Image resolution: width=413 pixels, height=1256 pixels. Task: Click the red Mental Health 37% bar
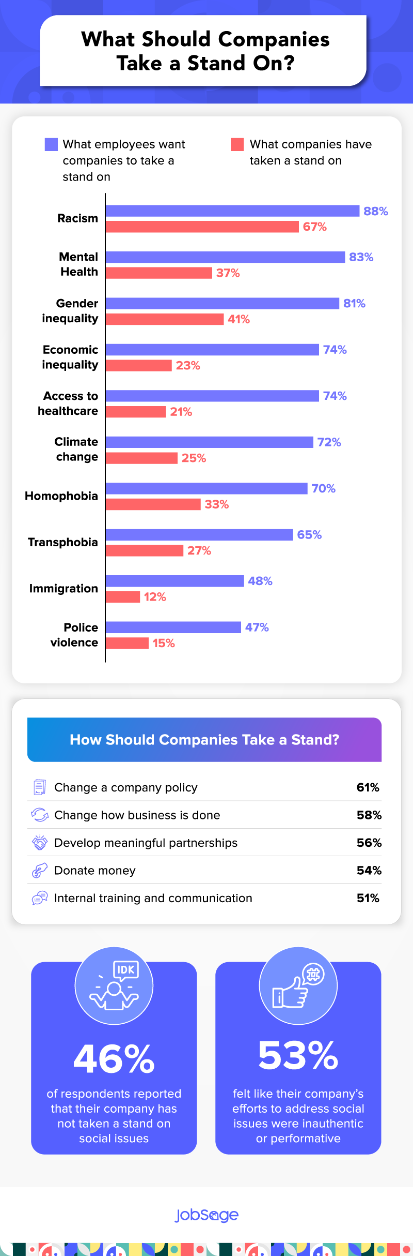[159, 273]
